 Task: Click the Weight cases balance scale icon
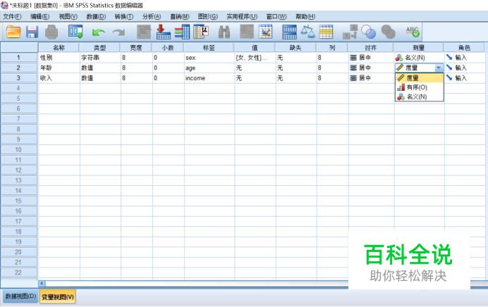307,32
